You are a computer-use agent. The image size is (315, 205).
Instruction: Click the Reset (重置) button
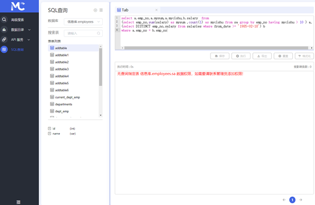[283, 56]
